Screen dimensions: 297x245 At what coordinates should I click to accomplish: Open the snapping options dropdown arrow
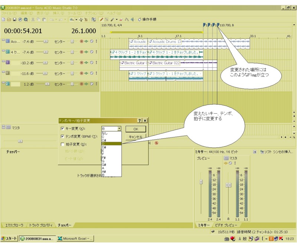click(76, 20)
